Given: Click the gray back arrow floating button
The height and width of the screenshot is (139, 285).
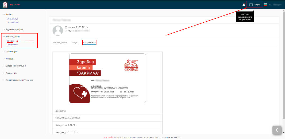Looking at the screenshot, I should (277, 130).
